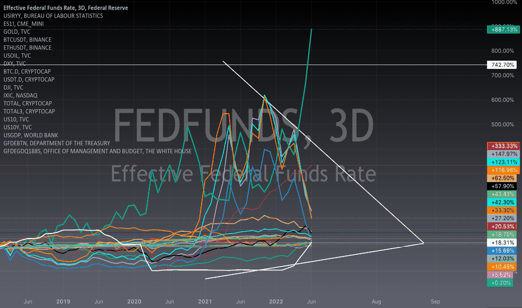Click the cyan +123.11% price label
522x308 pixels.
click(x=503, y=162)
